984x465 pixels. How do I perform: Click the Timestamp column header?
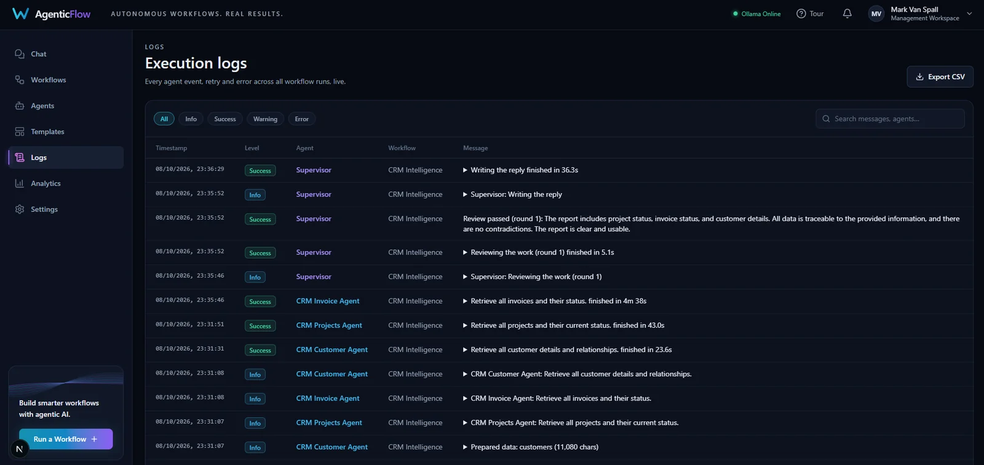point(171,148)
